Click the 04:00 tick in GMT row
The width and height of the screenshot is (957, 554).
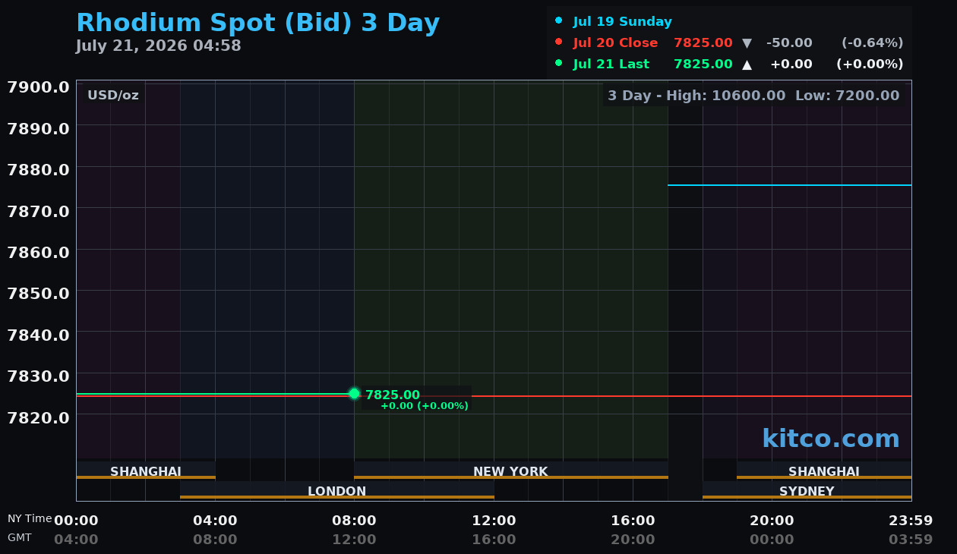[76, 540]
